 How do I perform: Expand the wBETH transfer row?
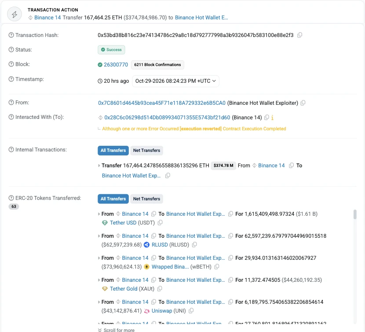click(99, 258)
